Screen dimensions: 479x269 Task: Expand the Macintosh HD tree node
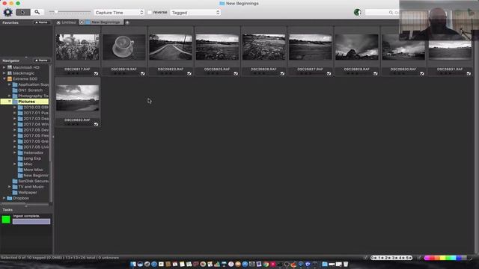(4, 67)
